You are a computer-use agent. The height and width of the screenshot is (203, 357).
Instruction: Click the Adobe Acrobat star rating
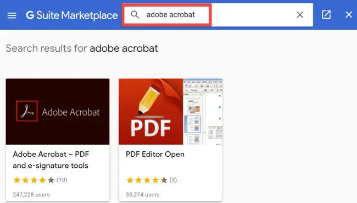coord(34,180)
